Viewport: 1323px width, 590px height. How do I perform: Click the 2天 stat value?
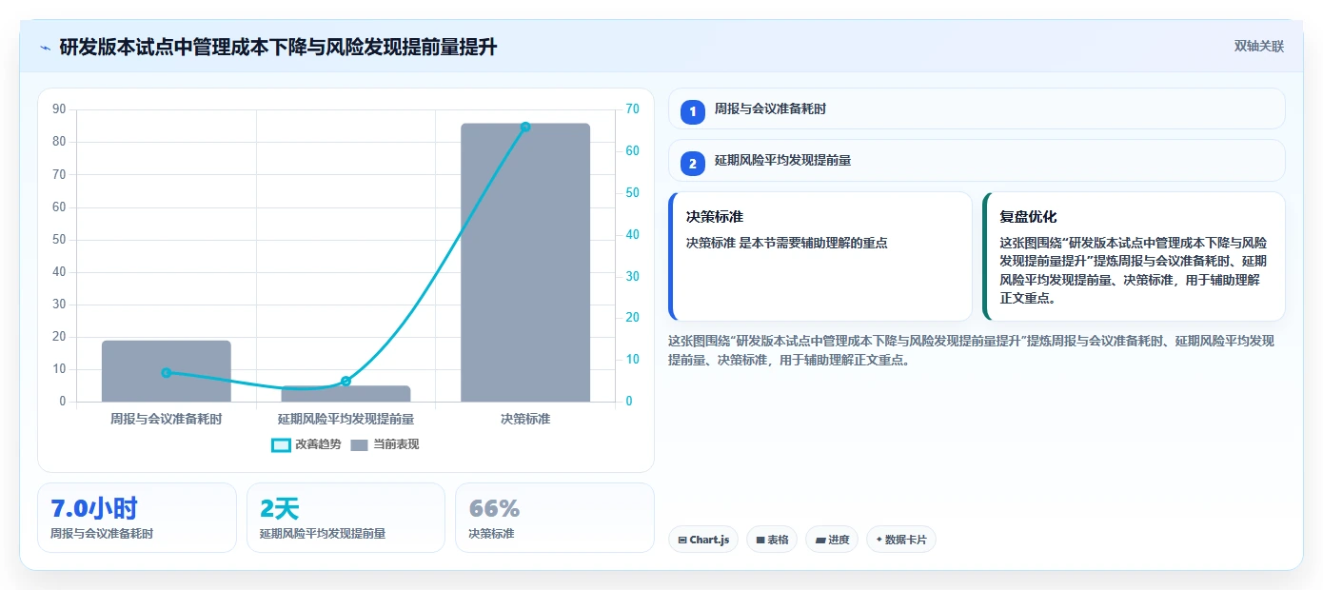click(x=279, y=508)
